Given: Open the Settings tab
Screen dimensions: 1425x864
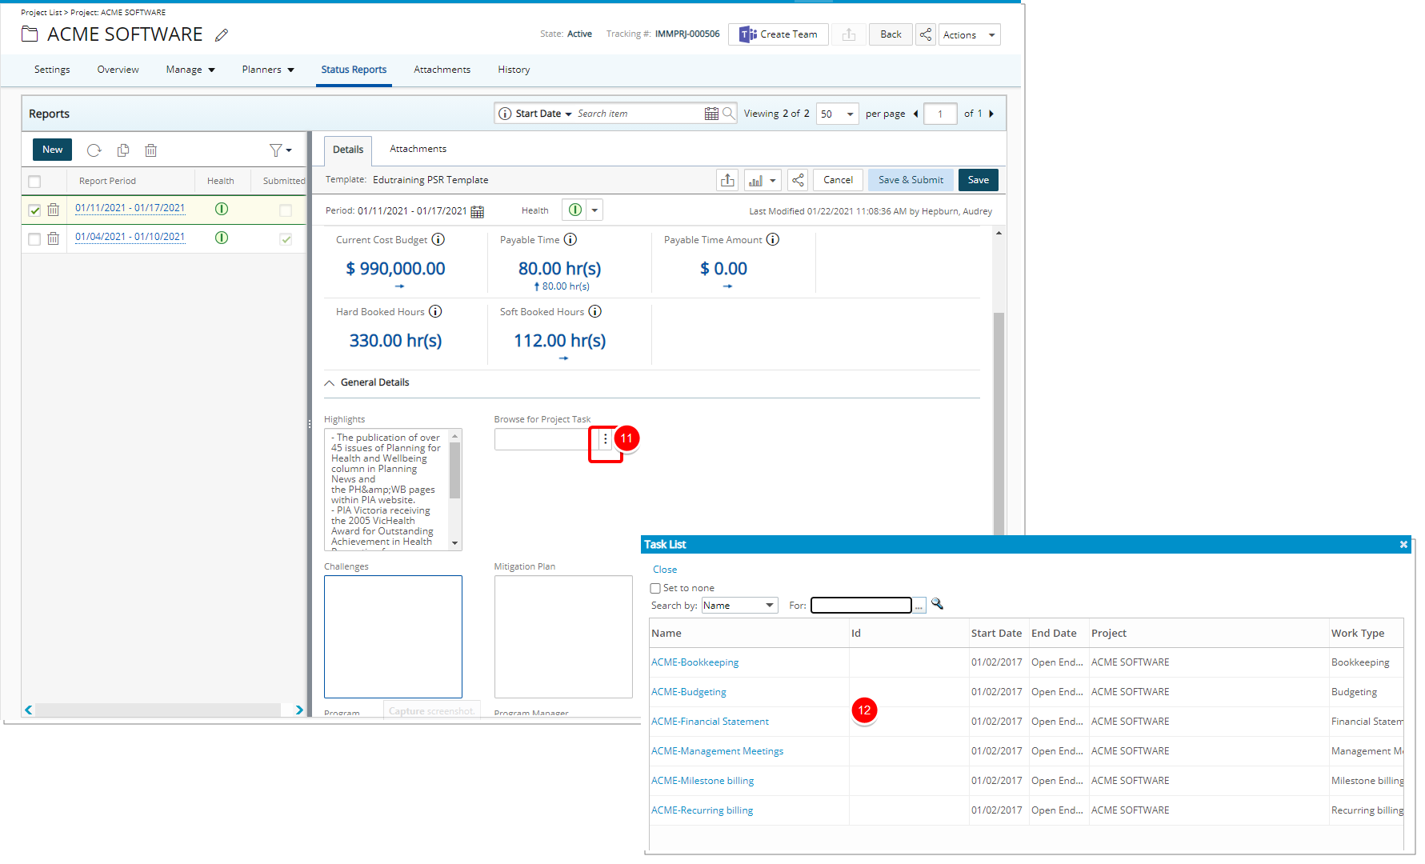Looking at the screenshot, I should 52,70.
